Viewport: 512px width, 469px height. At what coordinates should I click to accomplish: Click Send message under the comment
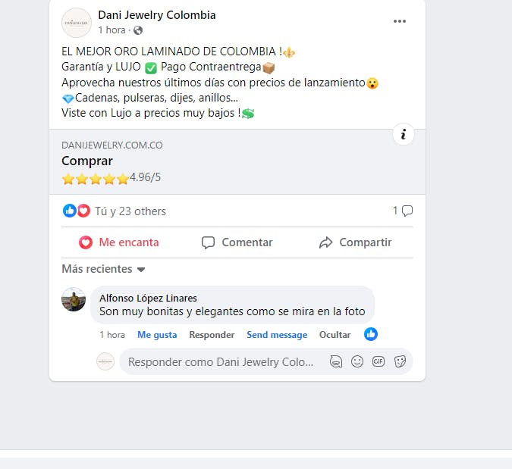(277, 335)
